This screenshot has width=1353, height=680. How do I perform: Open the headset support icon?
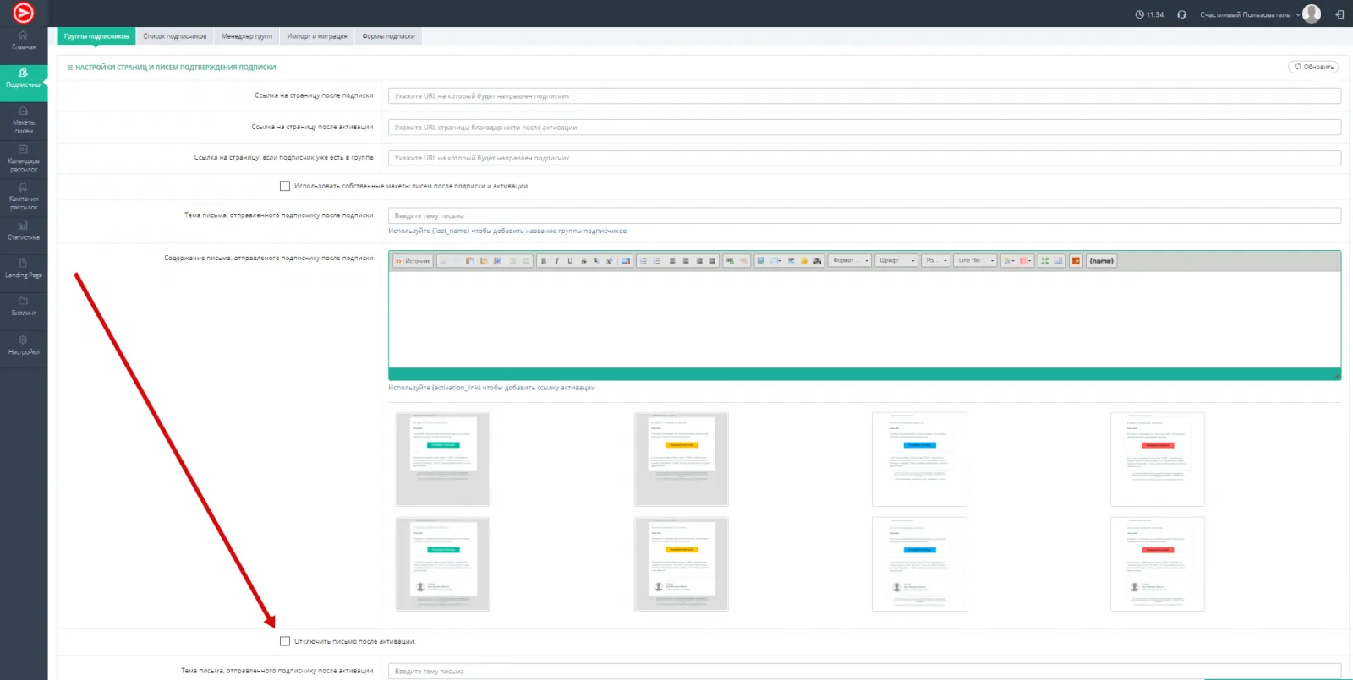click(x=1181, y=14)
